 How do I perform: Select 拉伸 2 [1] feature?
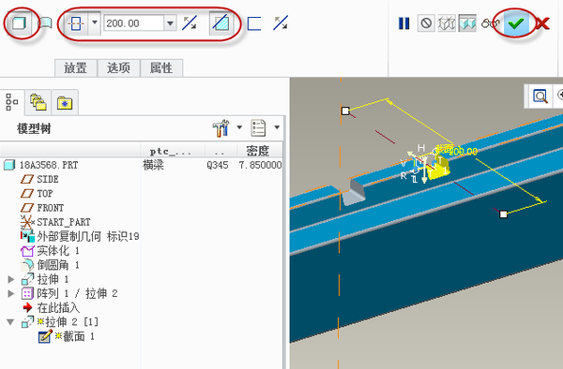coord(71,322)
